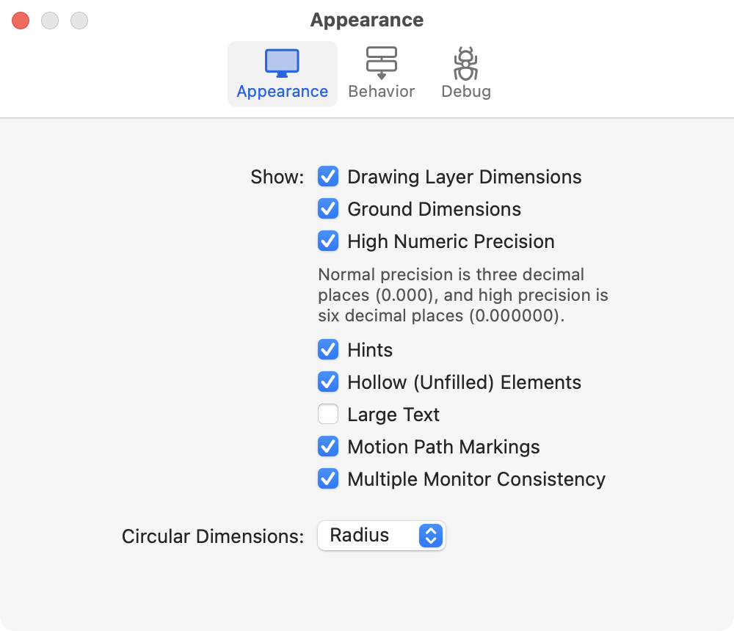Turn off High Numeric Precision

coord(328,241)
